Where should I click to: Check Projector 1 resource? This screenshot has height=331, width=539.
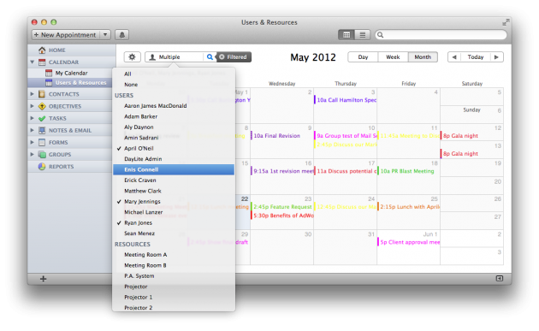coord(174,298)
